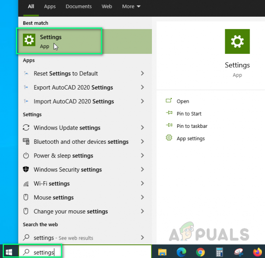Click the settings search input field
This screenshot has height=258, width=265.
click(85, 252)
